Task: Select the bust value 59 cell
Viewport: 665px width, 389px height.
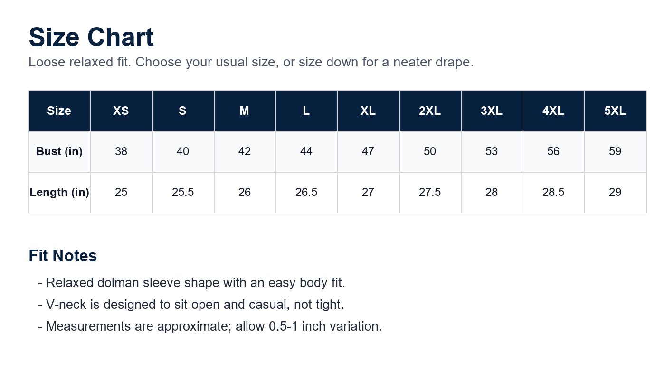Action: click(x=615, y=152)
